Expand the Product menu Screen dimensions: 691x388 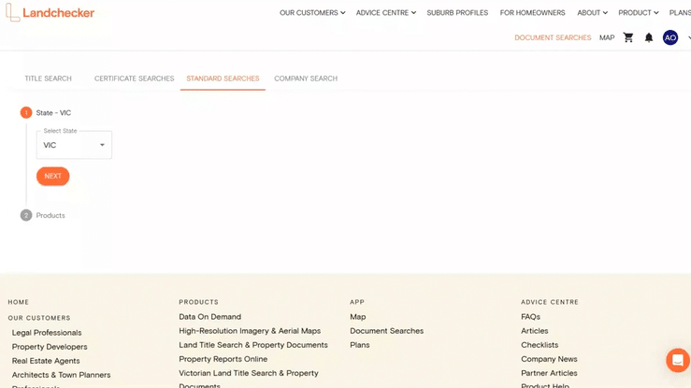click(638, 13)
